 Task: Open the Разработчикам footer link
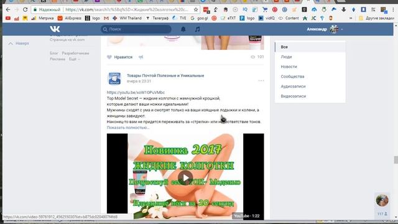coord(75,53)
